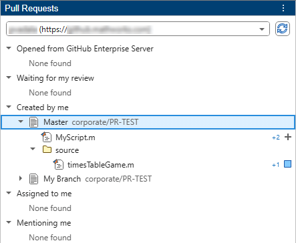Refresh the pull requests list

(282, 29)
